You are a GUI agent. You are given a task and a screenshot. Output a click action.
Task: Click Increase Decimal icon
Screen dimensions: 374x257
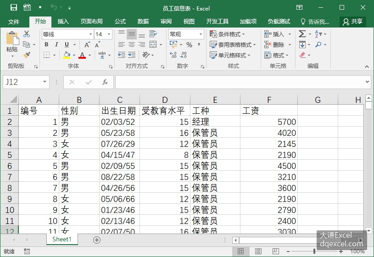point(173,55)
